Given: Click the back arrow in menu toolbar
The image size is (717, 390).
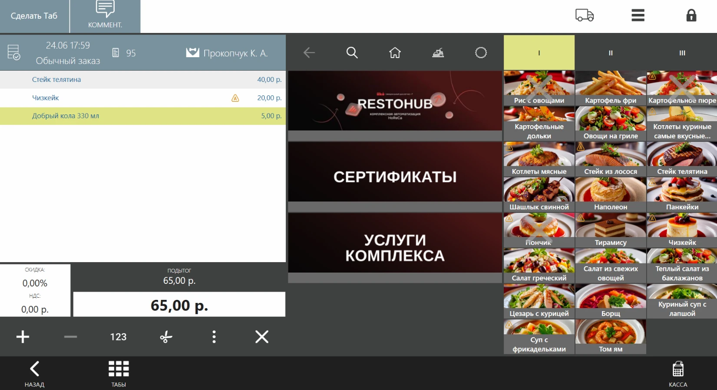Looking at the screenshot, I should 309,53.
